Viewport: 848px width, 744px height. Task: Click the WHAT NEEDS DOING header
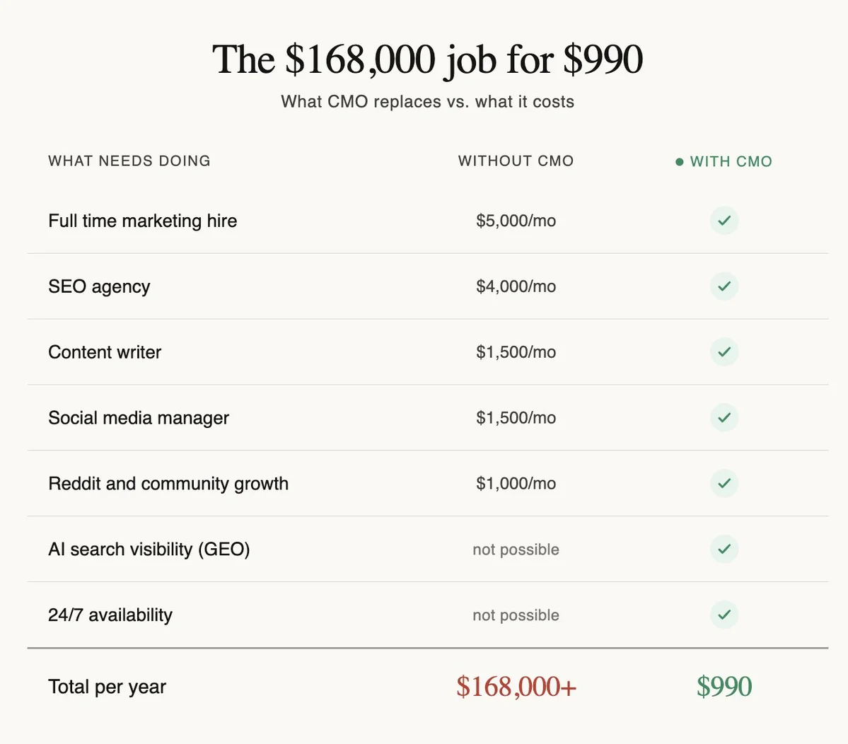click(x=129, y=161)
